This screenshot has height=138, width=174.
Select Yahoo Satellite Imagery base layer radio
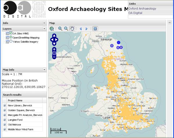click(11, 41)
